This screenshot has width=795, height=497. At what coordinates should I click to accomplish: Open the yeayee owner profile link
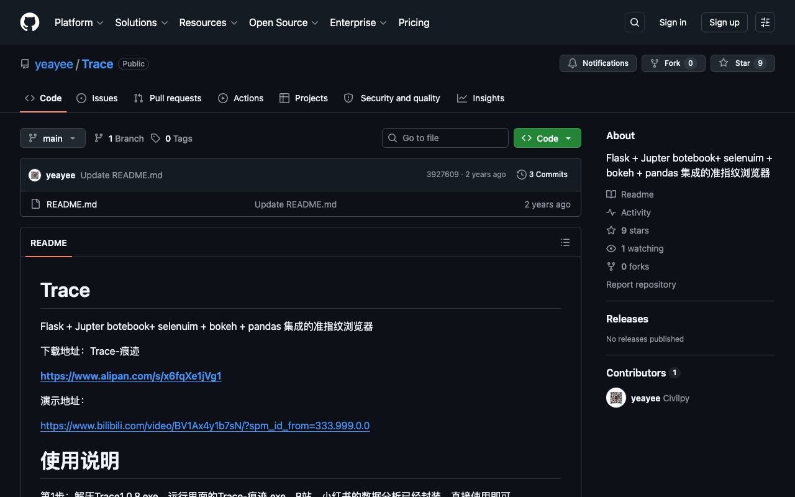(x=54, y=64)
